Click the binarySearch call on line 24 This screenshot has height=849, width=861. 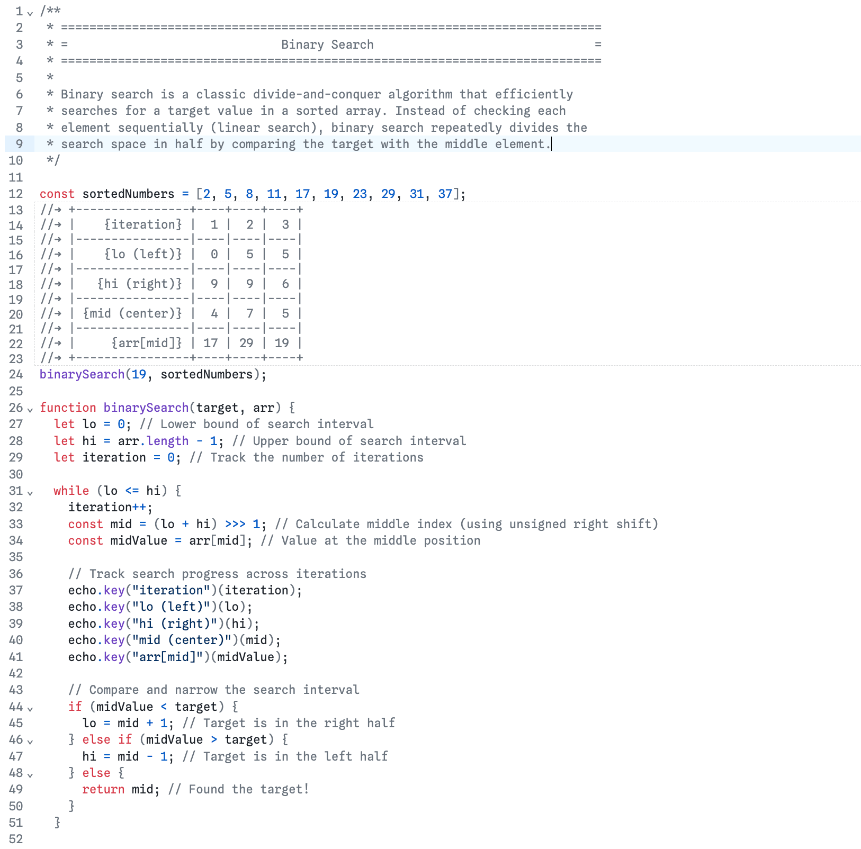82,374
